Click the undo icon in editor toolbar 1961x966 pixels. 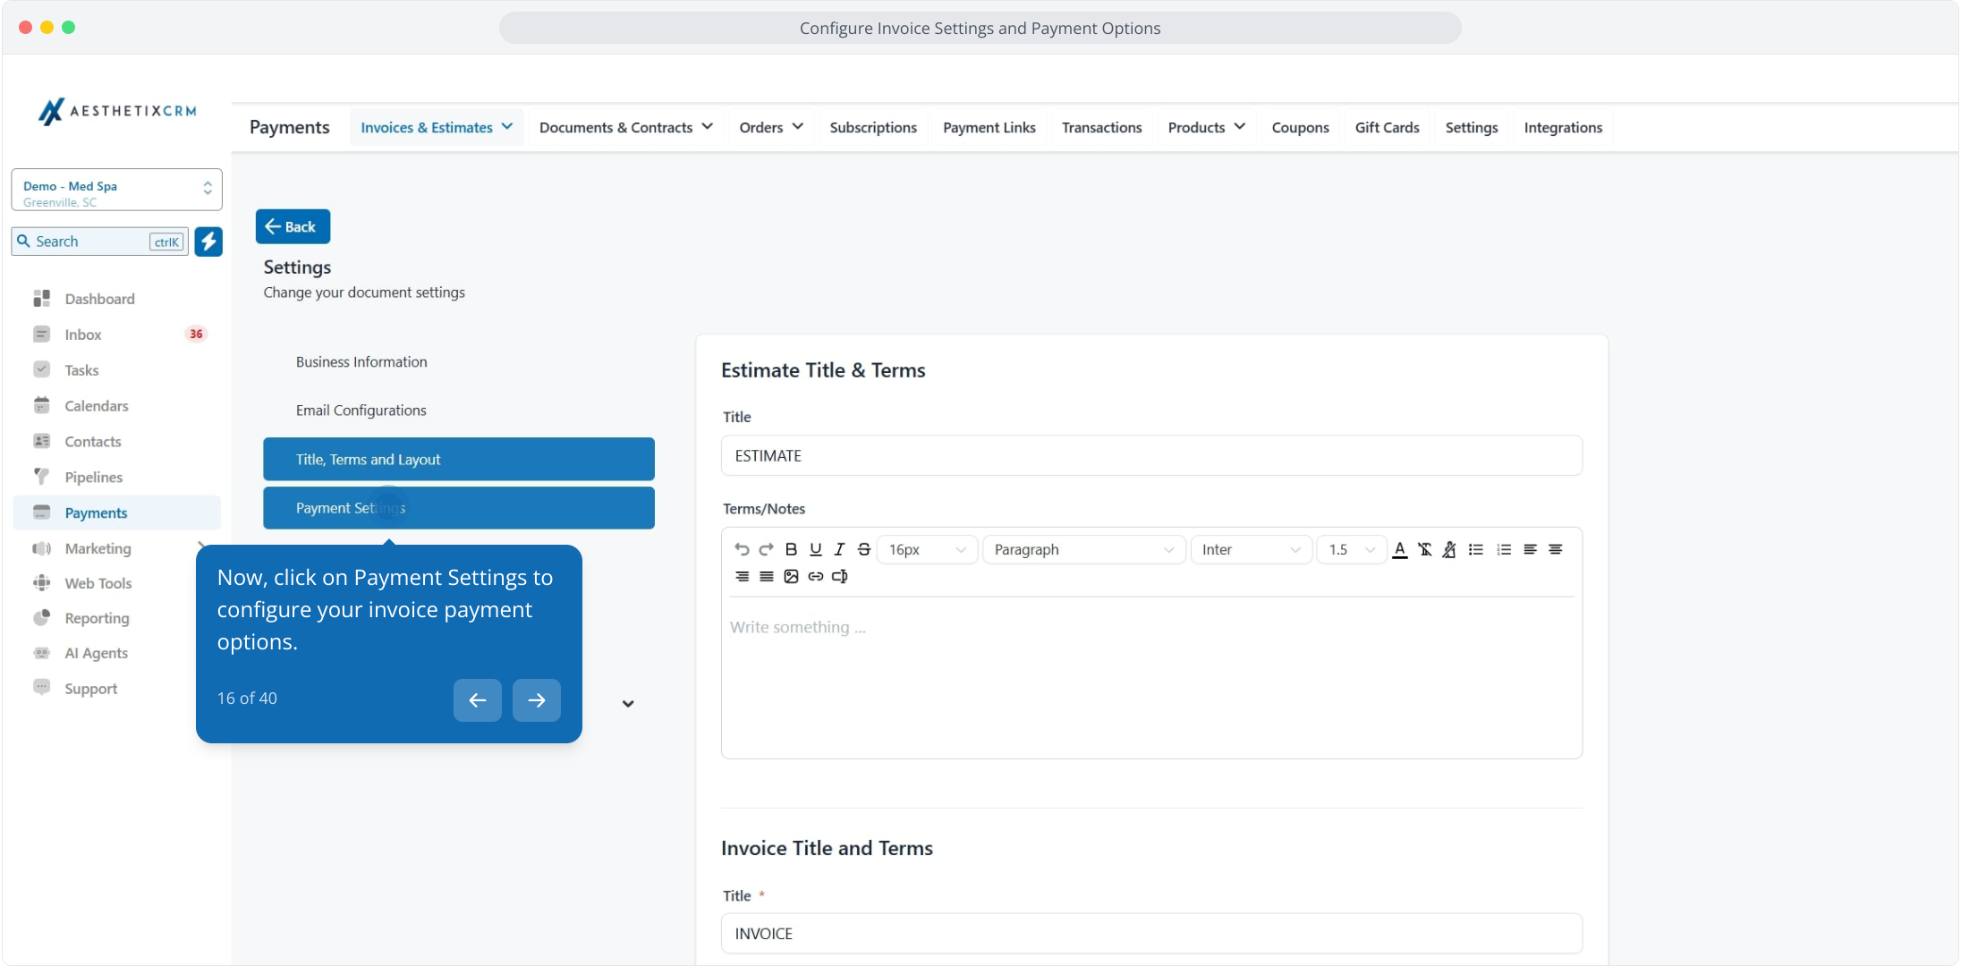(742, 549)
